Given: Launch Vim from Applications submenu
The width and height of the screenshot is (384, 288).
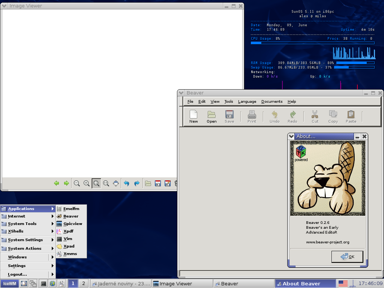Looking at the screenshot, I should [x=71, y=239].
